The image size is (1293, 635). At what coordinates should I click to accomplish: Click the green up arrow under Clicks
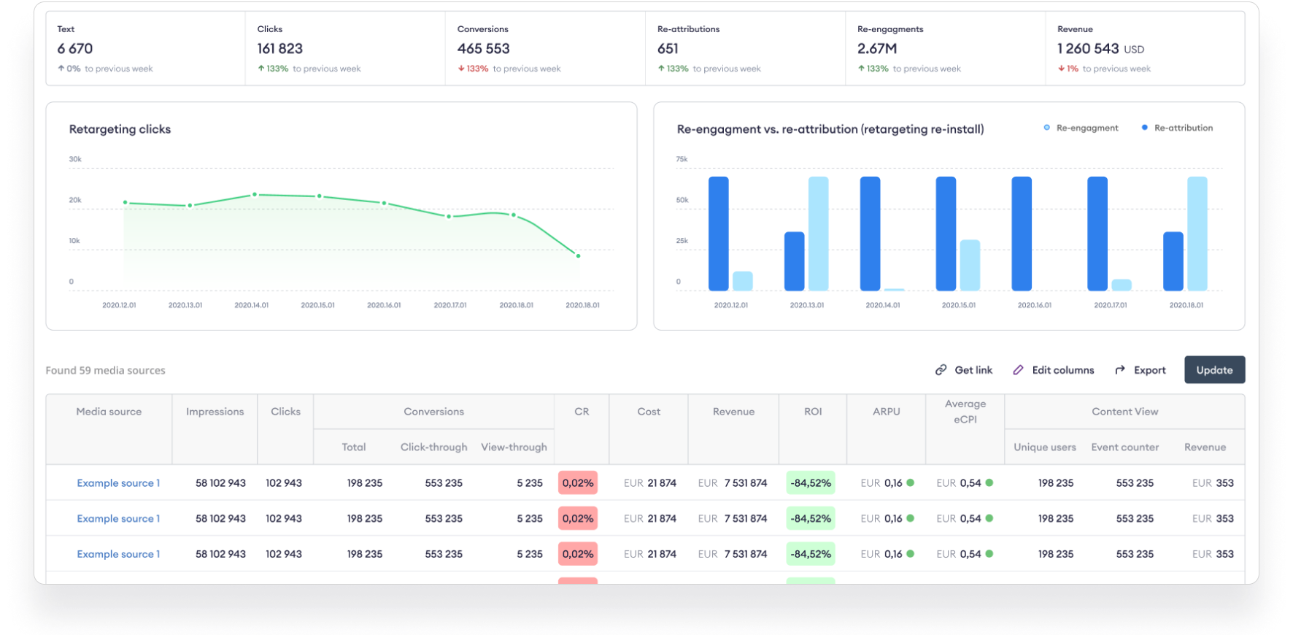261,69
